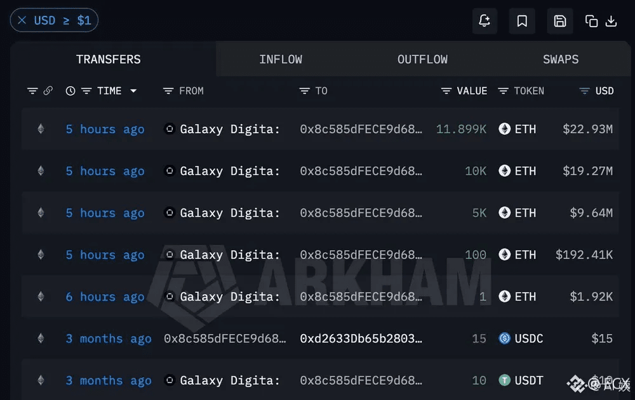The height and width of the screenshot is (400, 635).
Task: Open Galaxy Digital sender on $22.93M row
Action: point(222,129)
